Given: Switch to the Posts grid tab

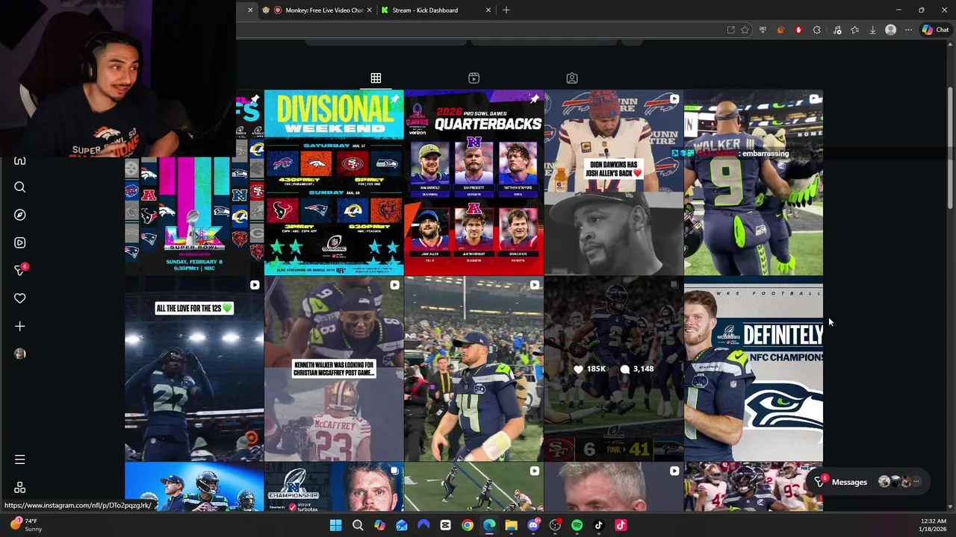Looking at the screenshot, I should click(376, 78).
